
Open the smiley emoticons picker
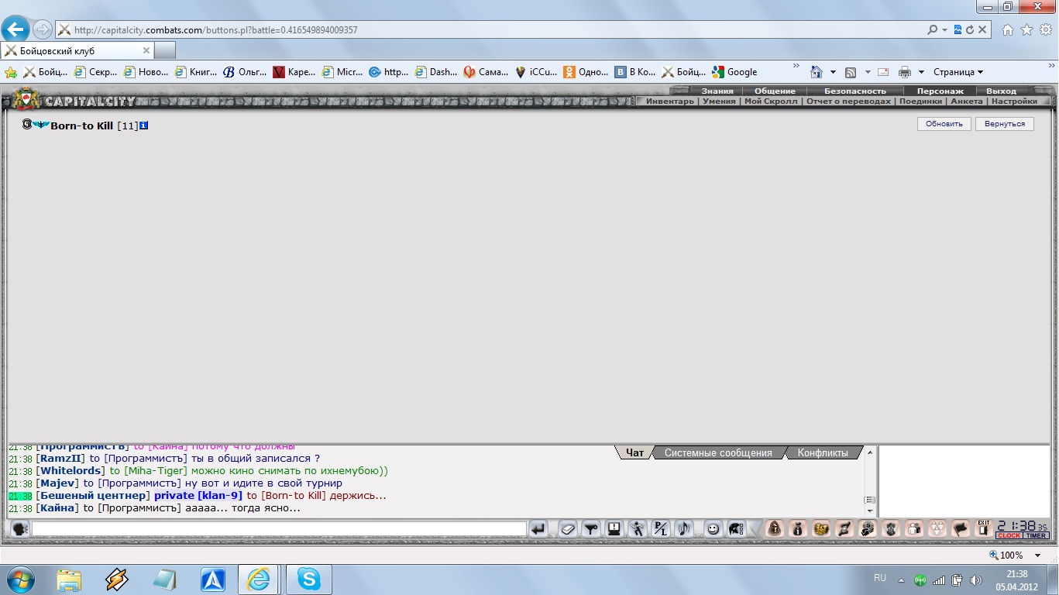[x=713, y=529]
